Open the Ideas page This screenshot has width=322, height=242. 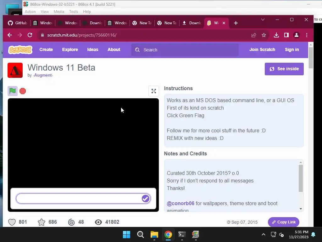(93, 49)
